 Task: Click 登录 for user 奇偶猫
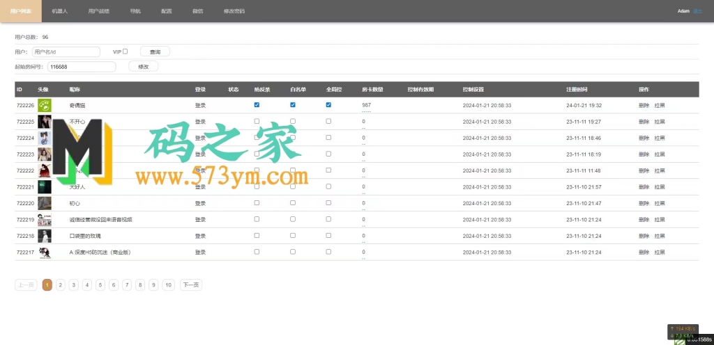[200, 105]
